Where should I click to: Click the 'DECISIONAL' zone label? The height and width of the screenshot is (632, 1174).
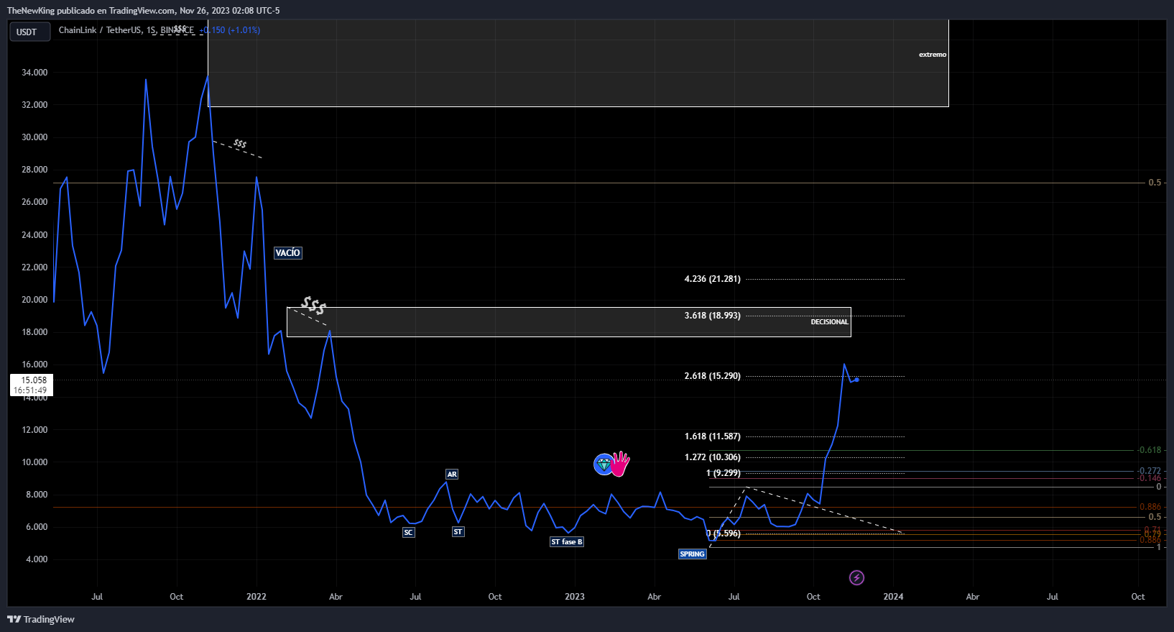coord(829,322)
